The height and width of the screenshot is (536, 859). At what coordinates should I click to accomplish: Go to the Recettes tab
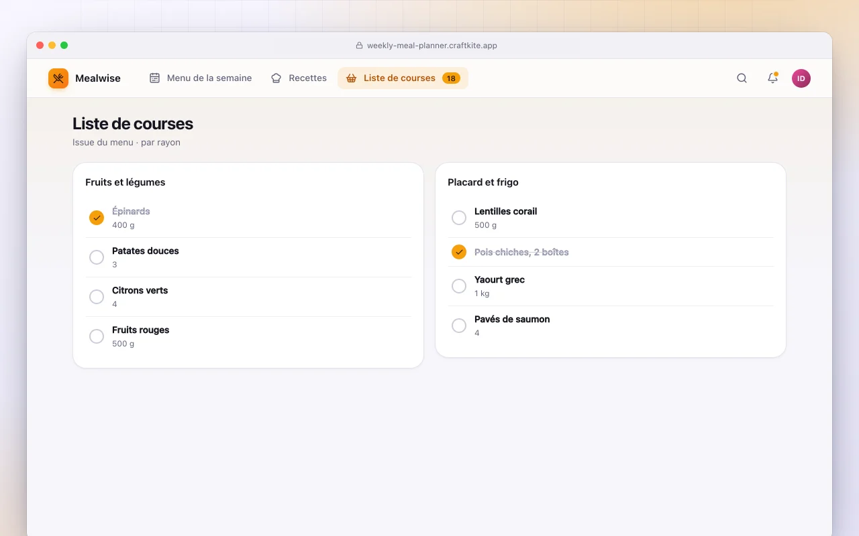point(299,78)
